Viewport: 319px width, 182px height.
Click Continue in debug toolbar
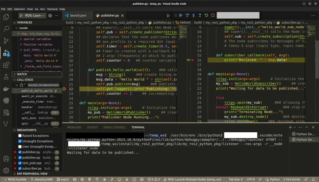pos(181,15)
